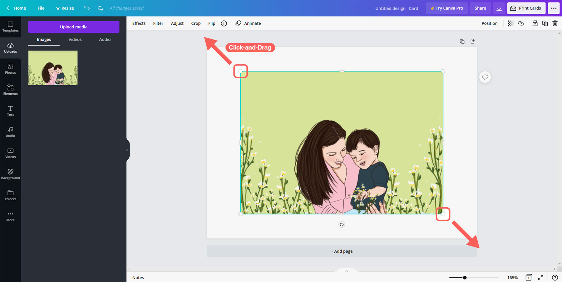Open the image info icon

224,23
